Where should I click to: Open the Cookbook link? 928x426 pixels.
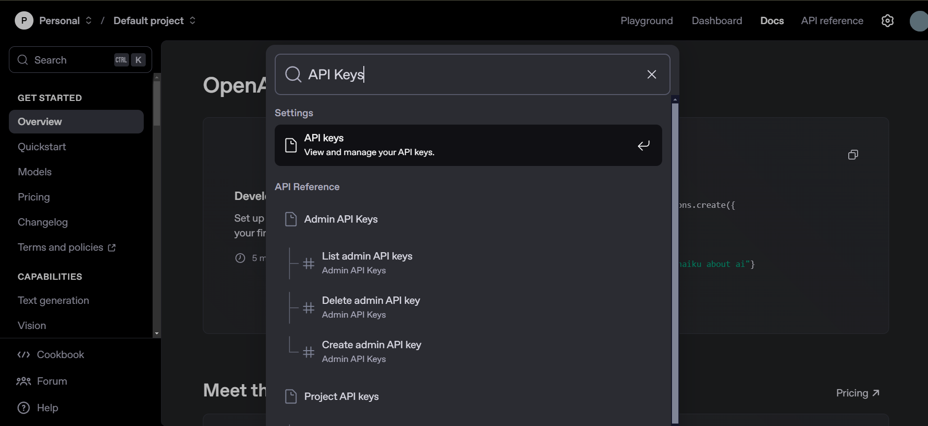pyautogui.click(x=61, y=355)
